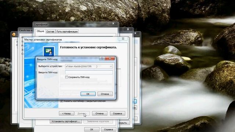Expand the second tree node in leftmost window

point(17,45)
